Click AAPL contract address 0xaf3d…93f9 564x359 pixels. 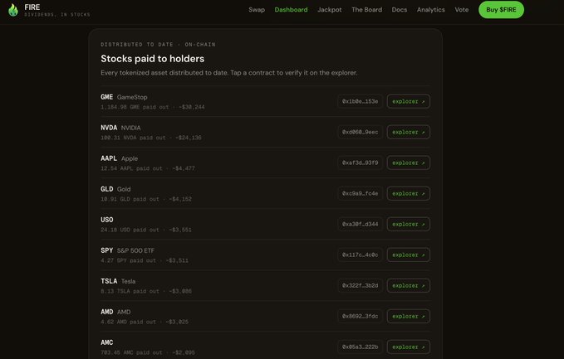tap(360, 163)
